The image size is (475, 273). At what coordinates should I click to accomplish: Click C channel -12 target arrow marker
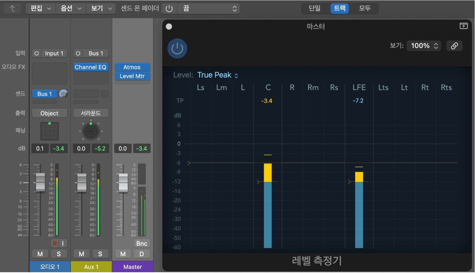click(x=258, y=182)
